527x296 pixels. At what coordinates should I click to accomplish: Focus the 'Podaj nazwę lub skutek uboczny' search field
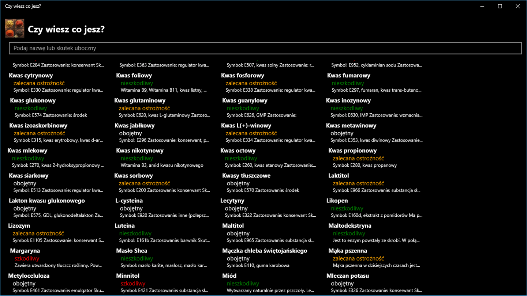tap(265, 48)
